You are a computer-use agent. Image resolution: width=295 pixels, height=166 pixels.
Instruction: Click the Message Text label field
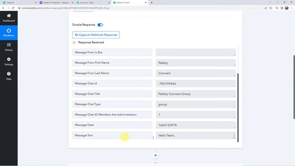112,135
